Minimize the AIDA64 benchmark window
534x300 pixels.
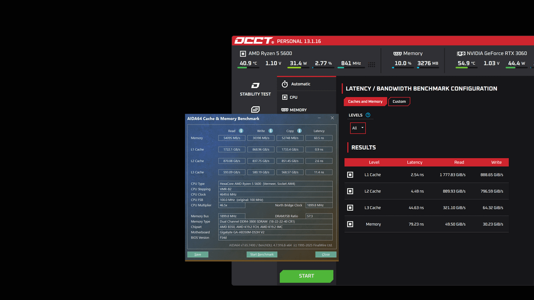pyautogui.click(x=319, y=118)
